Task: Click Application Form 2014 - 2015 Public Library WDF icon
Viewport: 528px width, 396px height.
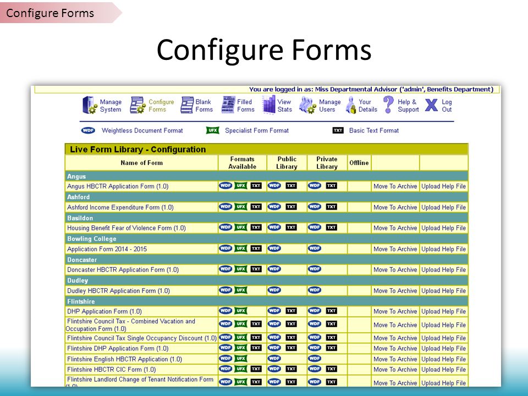Action: click(x=274, y=248)
